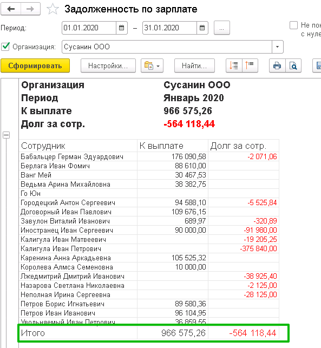The width and height of the screenshot is (321, 348).
Task: Add report to favorites with star icon
Action: 53,9
